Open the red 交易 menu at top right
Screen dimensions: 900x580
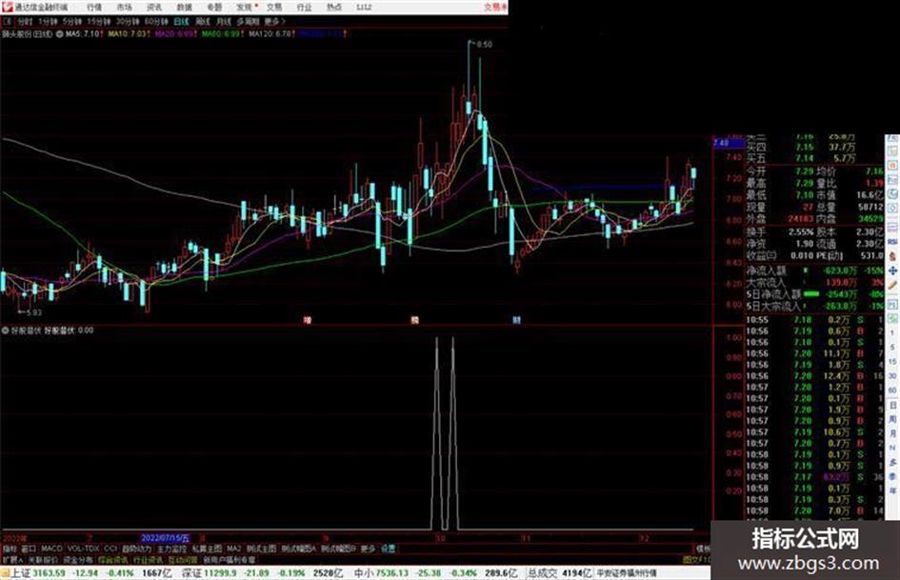(x=495, y=7)
